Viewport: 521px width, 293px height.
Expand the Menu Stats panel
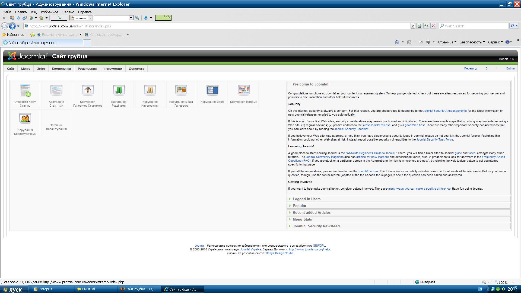(x=302, y=219)
